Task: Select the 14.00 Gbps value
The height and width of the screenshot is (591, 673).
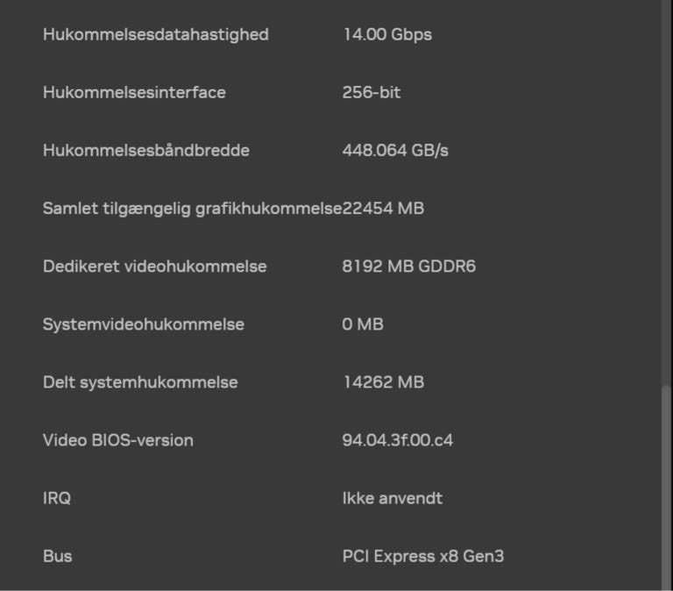Action: (386, 35)
